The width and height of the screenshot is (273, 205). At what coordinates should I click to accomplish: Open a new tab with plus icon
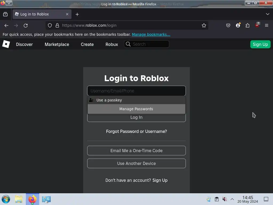point(77,14)
